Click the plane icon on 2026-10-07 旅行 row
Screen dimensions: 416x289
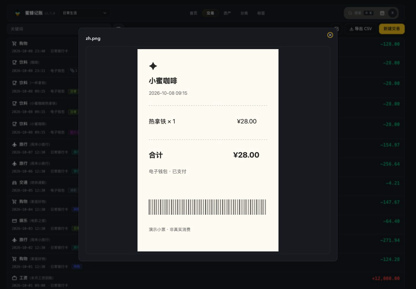[x=14, y=144]
